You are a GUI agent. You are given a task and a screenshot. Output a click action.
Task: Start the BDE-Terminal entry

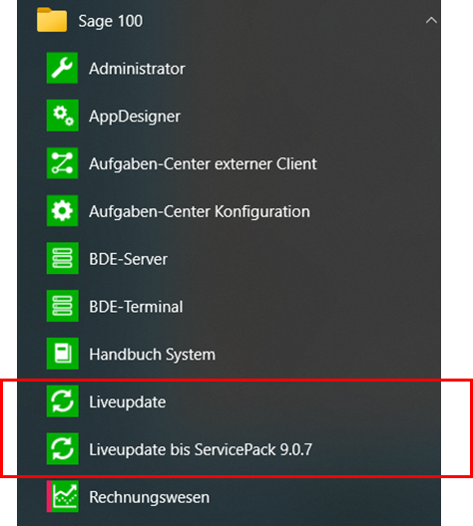coord(229,306)
